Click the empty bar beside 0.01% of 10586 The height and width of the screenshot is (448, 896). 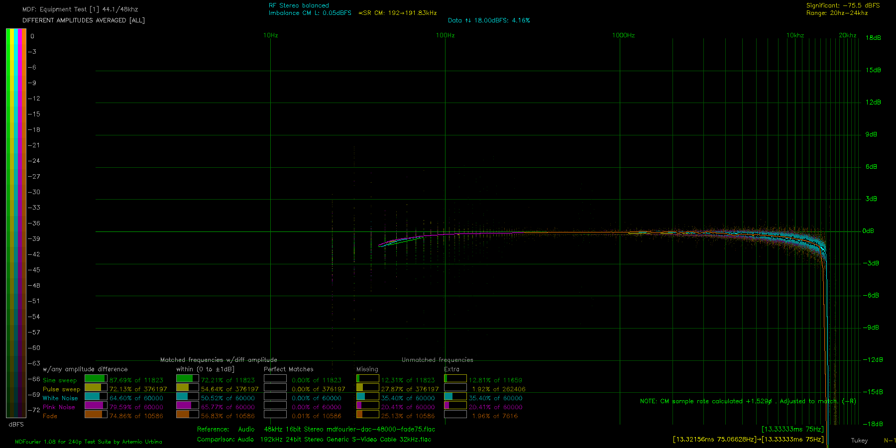click(x=275, y=415)
